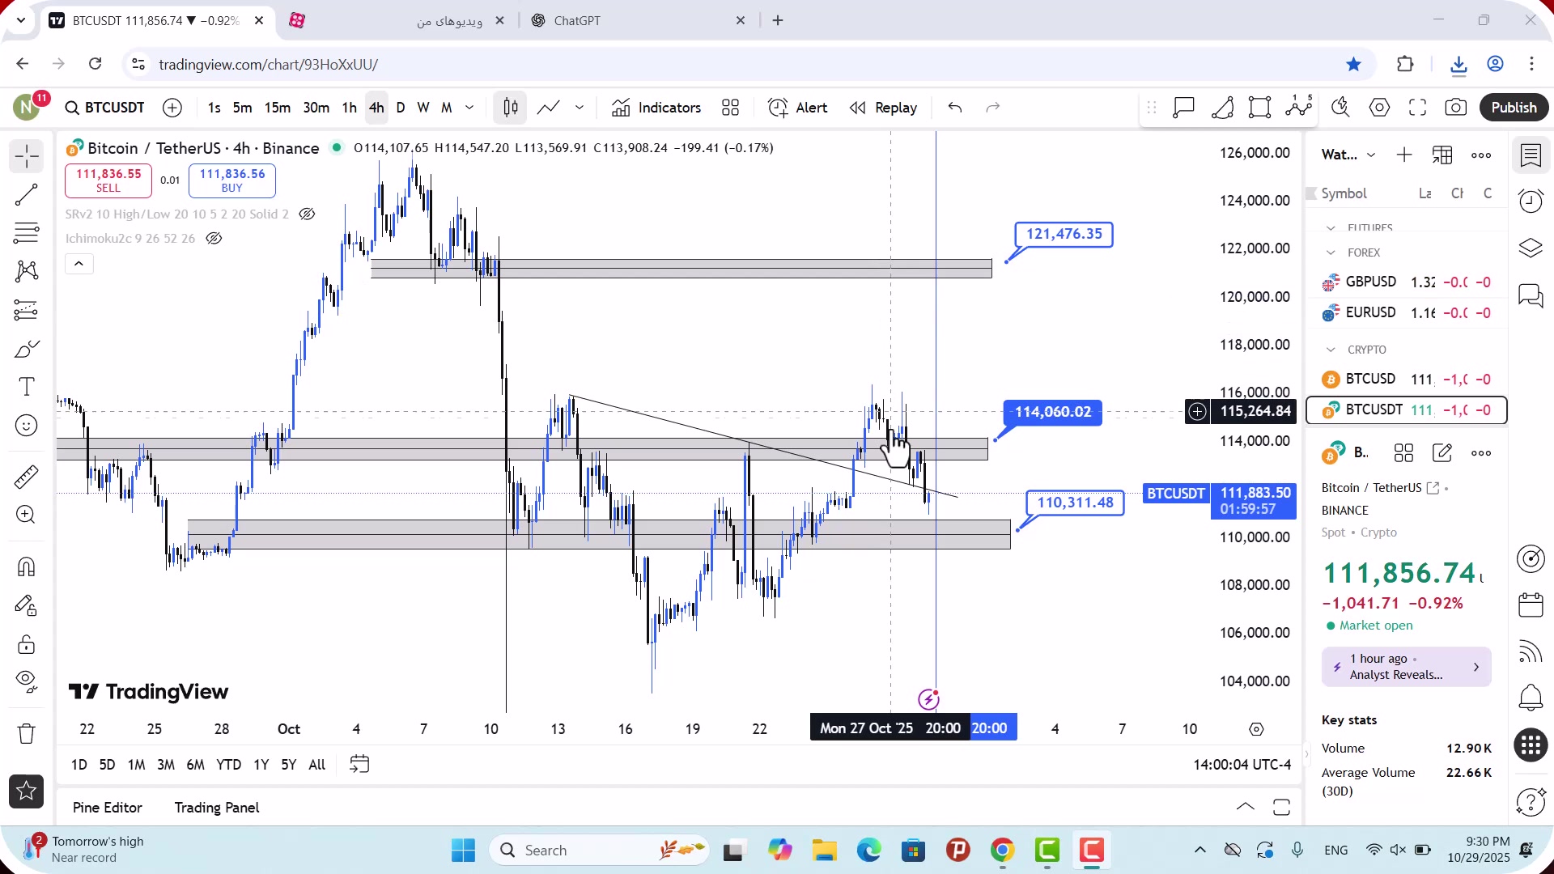Screen dimensions: 1554x874
Task: Switch to the 5m timeframe
Action: coord(242,108)
